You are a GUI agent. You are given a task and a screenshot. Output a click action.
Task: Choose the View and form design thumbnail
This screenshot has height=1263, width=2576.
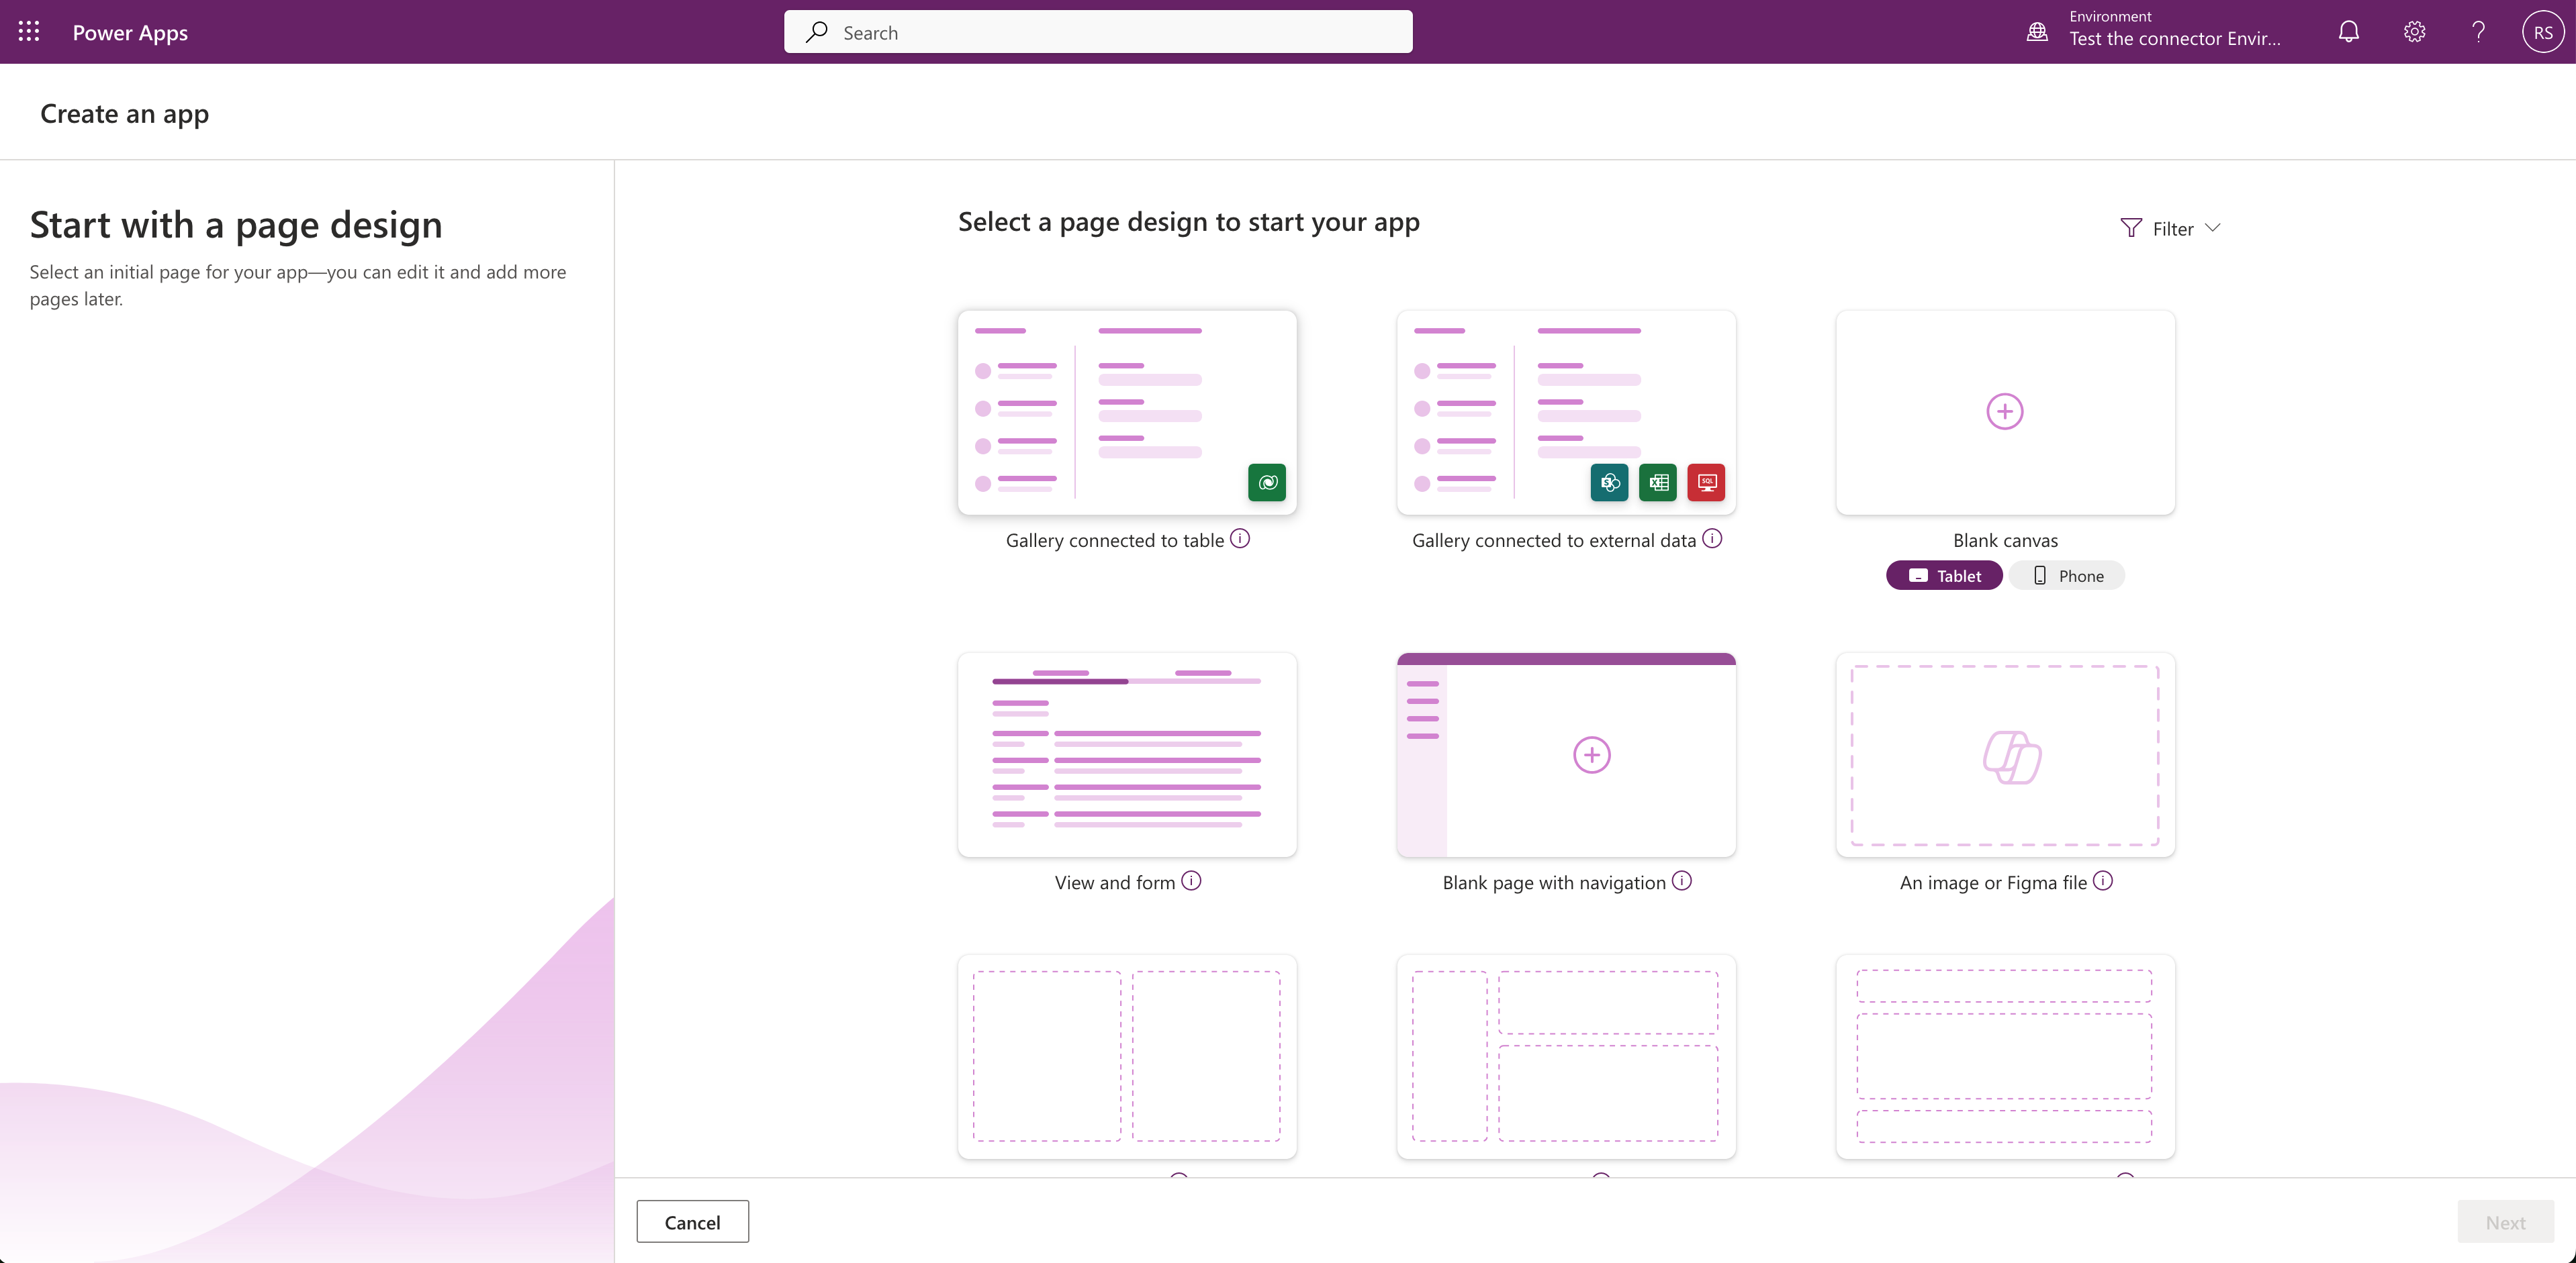1127,754
